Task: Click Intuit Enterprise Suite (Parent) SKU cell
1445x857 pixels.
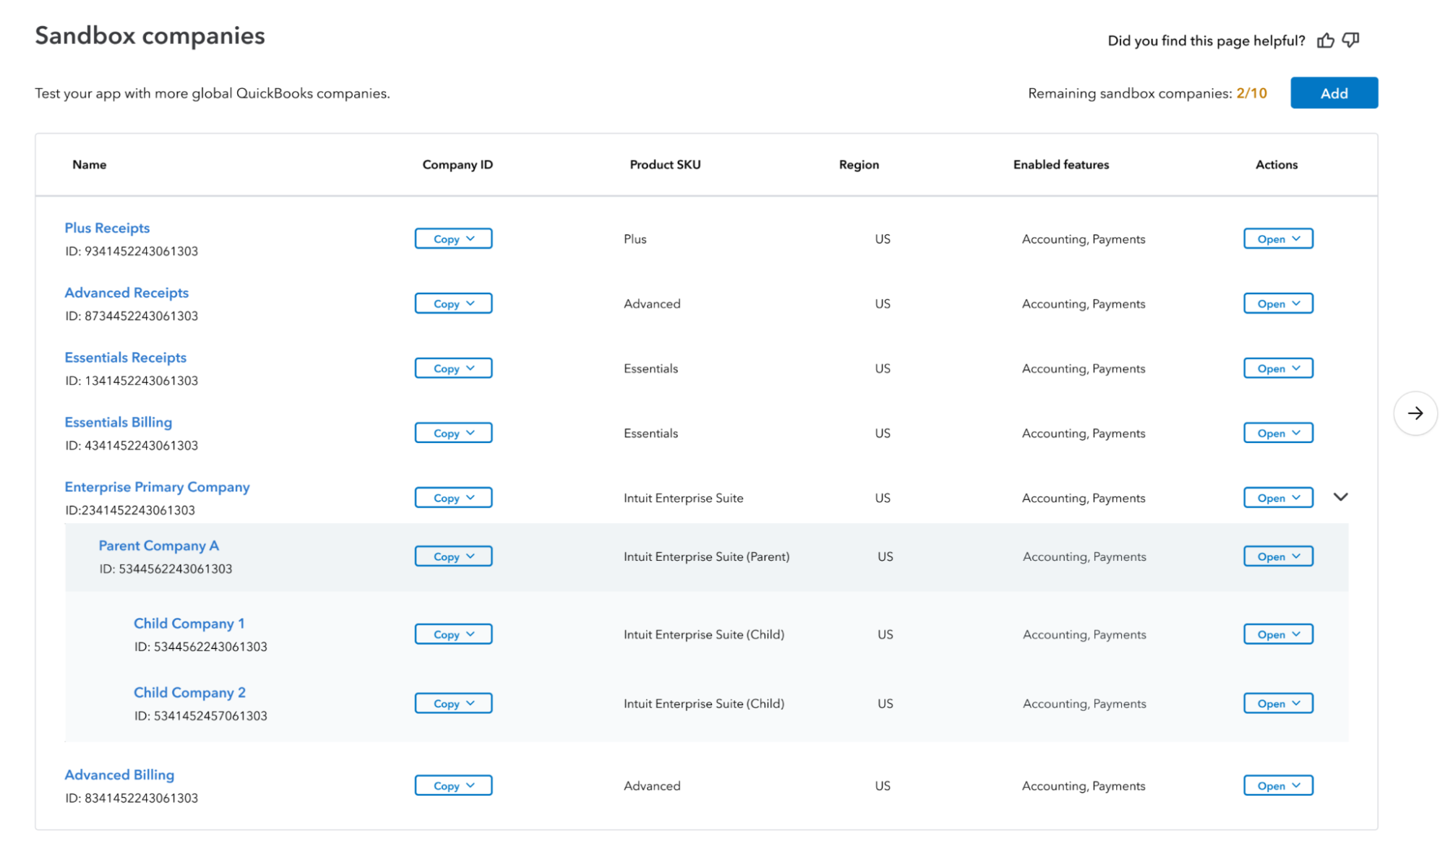Action: tap(706, 556)
